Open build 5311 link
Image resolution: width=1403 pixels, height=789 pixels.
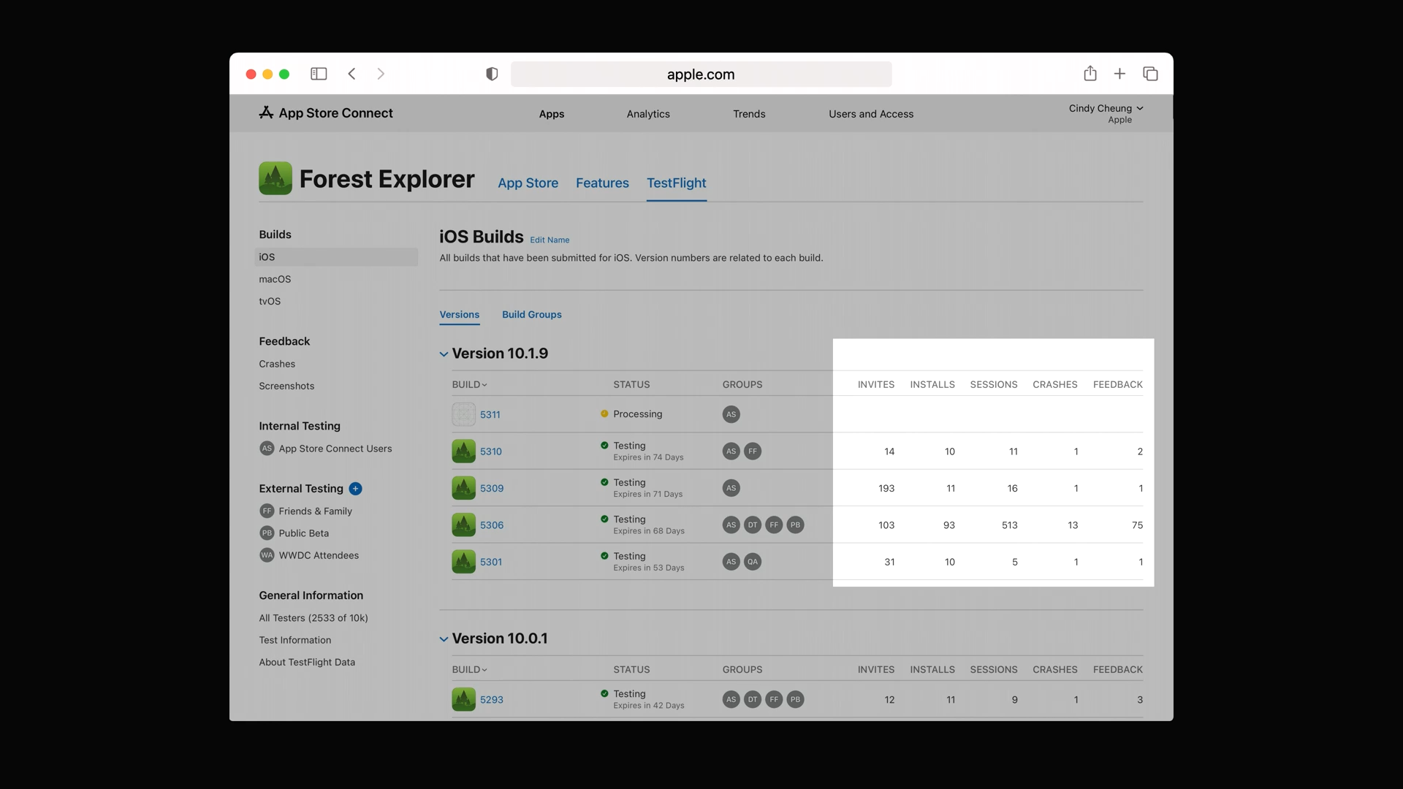(490, 415)
